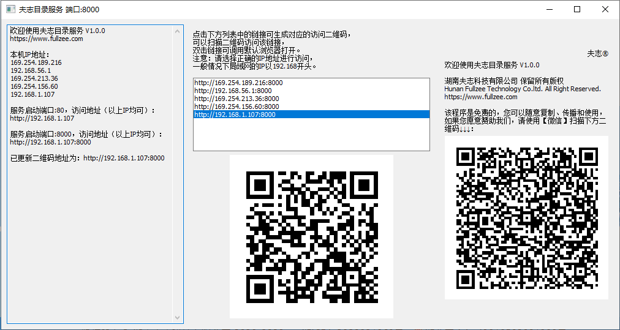Click log text http://192.168.1.107:8000 under port 8000

click(x=50, y=142)
